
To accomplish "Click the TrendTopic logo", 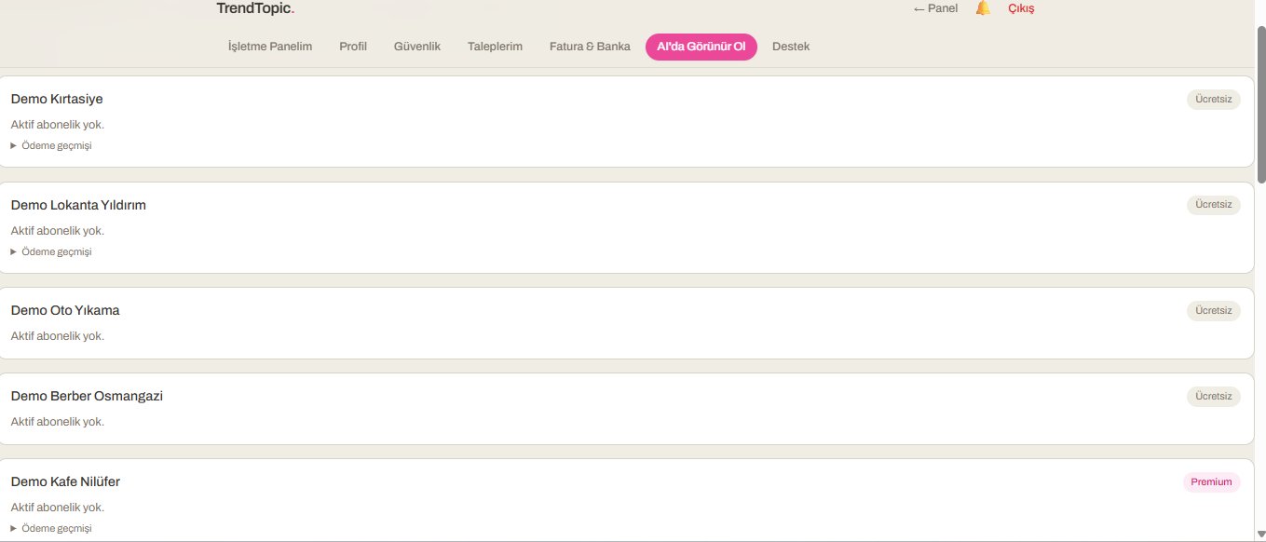I will coord(255,8).
